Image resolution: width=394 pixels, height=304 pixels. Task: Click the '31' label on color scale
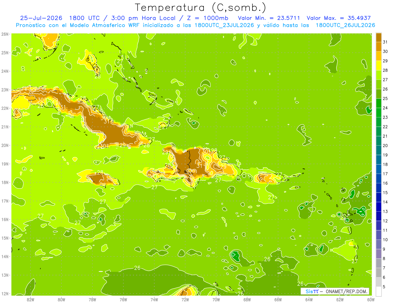[x=385, y=42]
